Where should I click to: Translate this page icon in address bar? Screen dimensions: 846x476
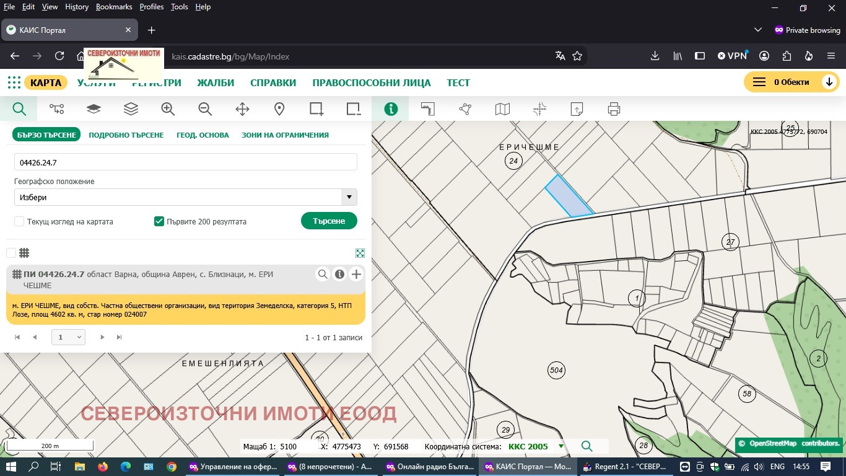pyautogui.click(x=560, y=56)
